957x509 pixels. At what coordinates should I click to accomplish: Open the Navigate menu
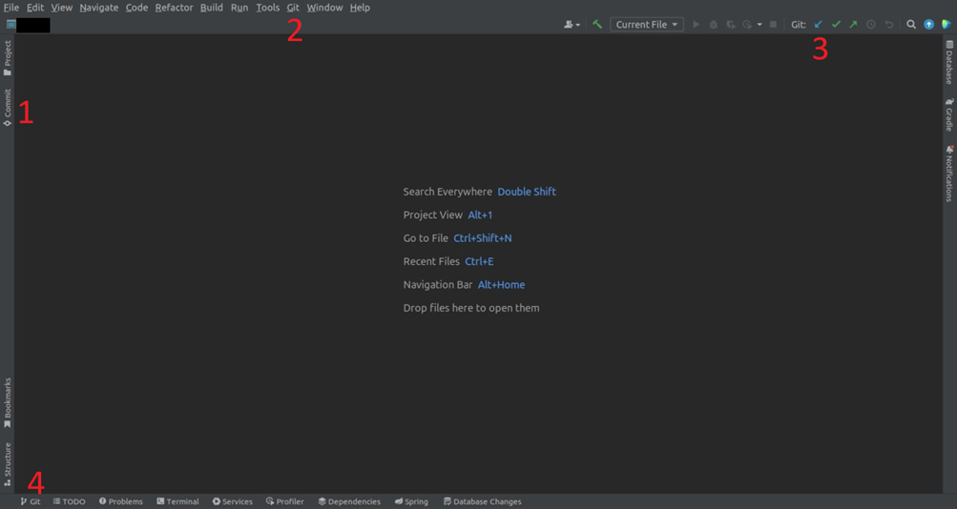[x=99, y=8]
